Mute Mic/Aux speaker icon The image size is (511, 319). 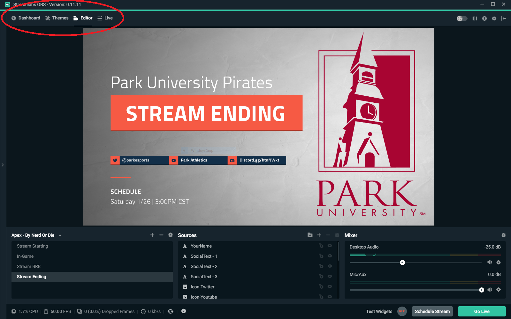[490, 290]
